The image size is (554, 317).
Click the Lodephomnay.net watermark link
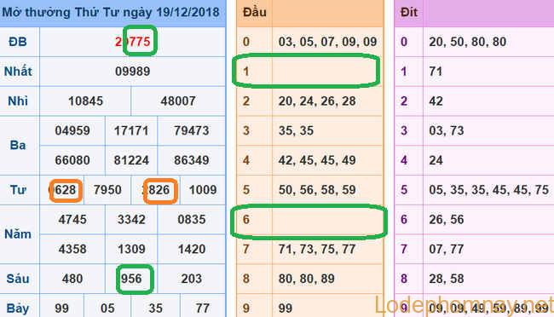pos(464,305)
